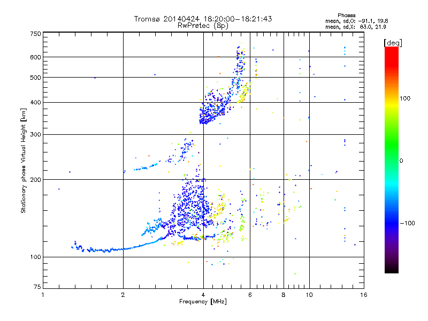Click the colorbar tick label '-100'

pyautogui.click(x=407, y=223)
